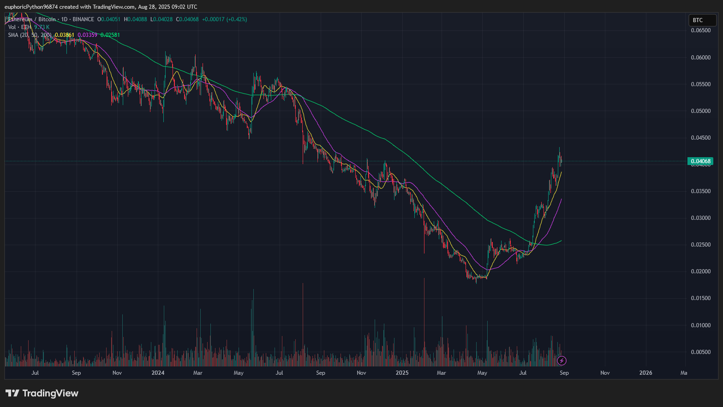The width and height of the screenshot is (723, 407).
Task: Click the 0.02500 price axis label
Action: pyautogui.click(x=700, y=245)
